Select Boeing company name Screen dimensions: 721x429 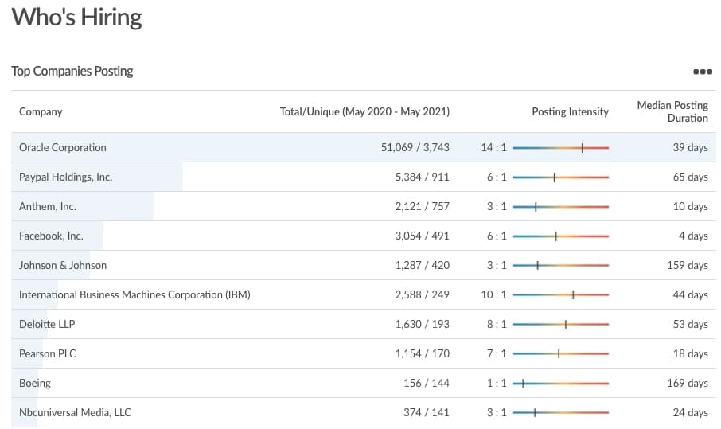pyautogui.click(x=35, y=383)
